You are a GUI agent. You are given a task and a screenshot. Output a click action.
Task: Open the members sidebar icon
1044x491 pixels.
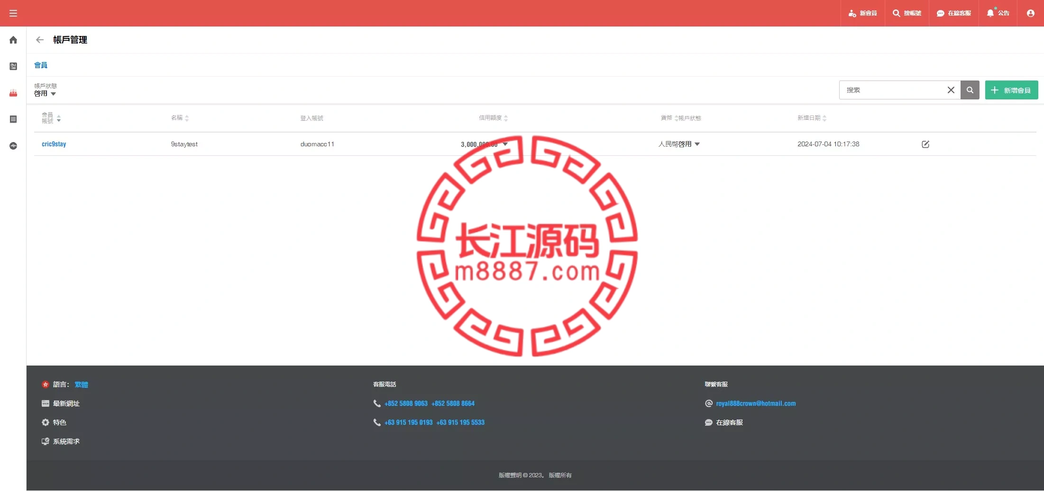coord(13,93)
